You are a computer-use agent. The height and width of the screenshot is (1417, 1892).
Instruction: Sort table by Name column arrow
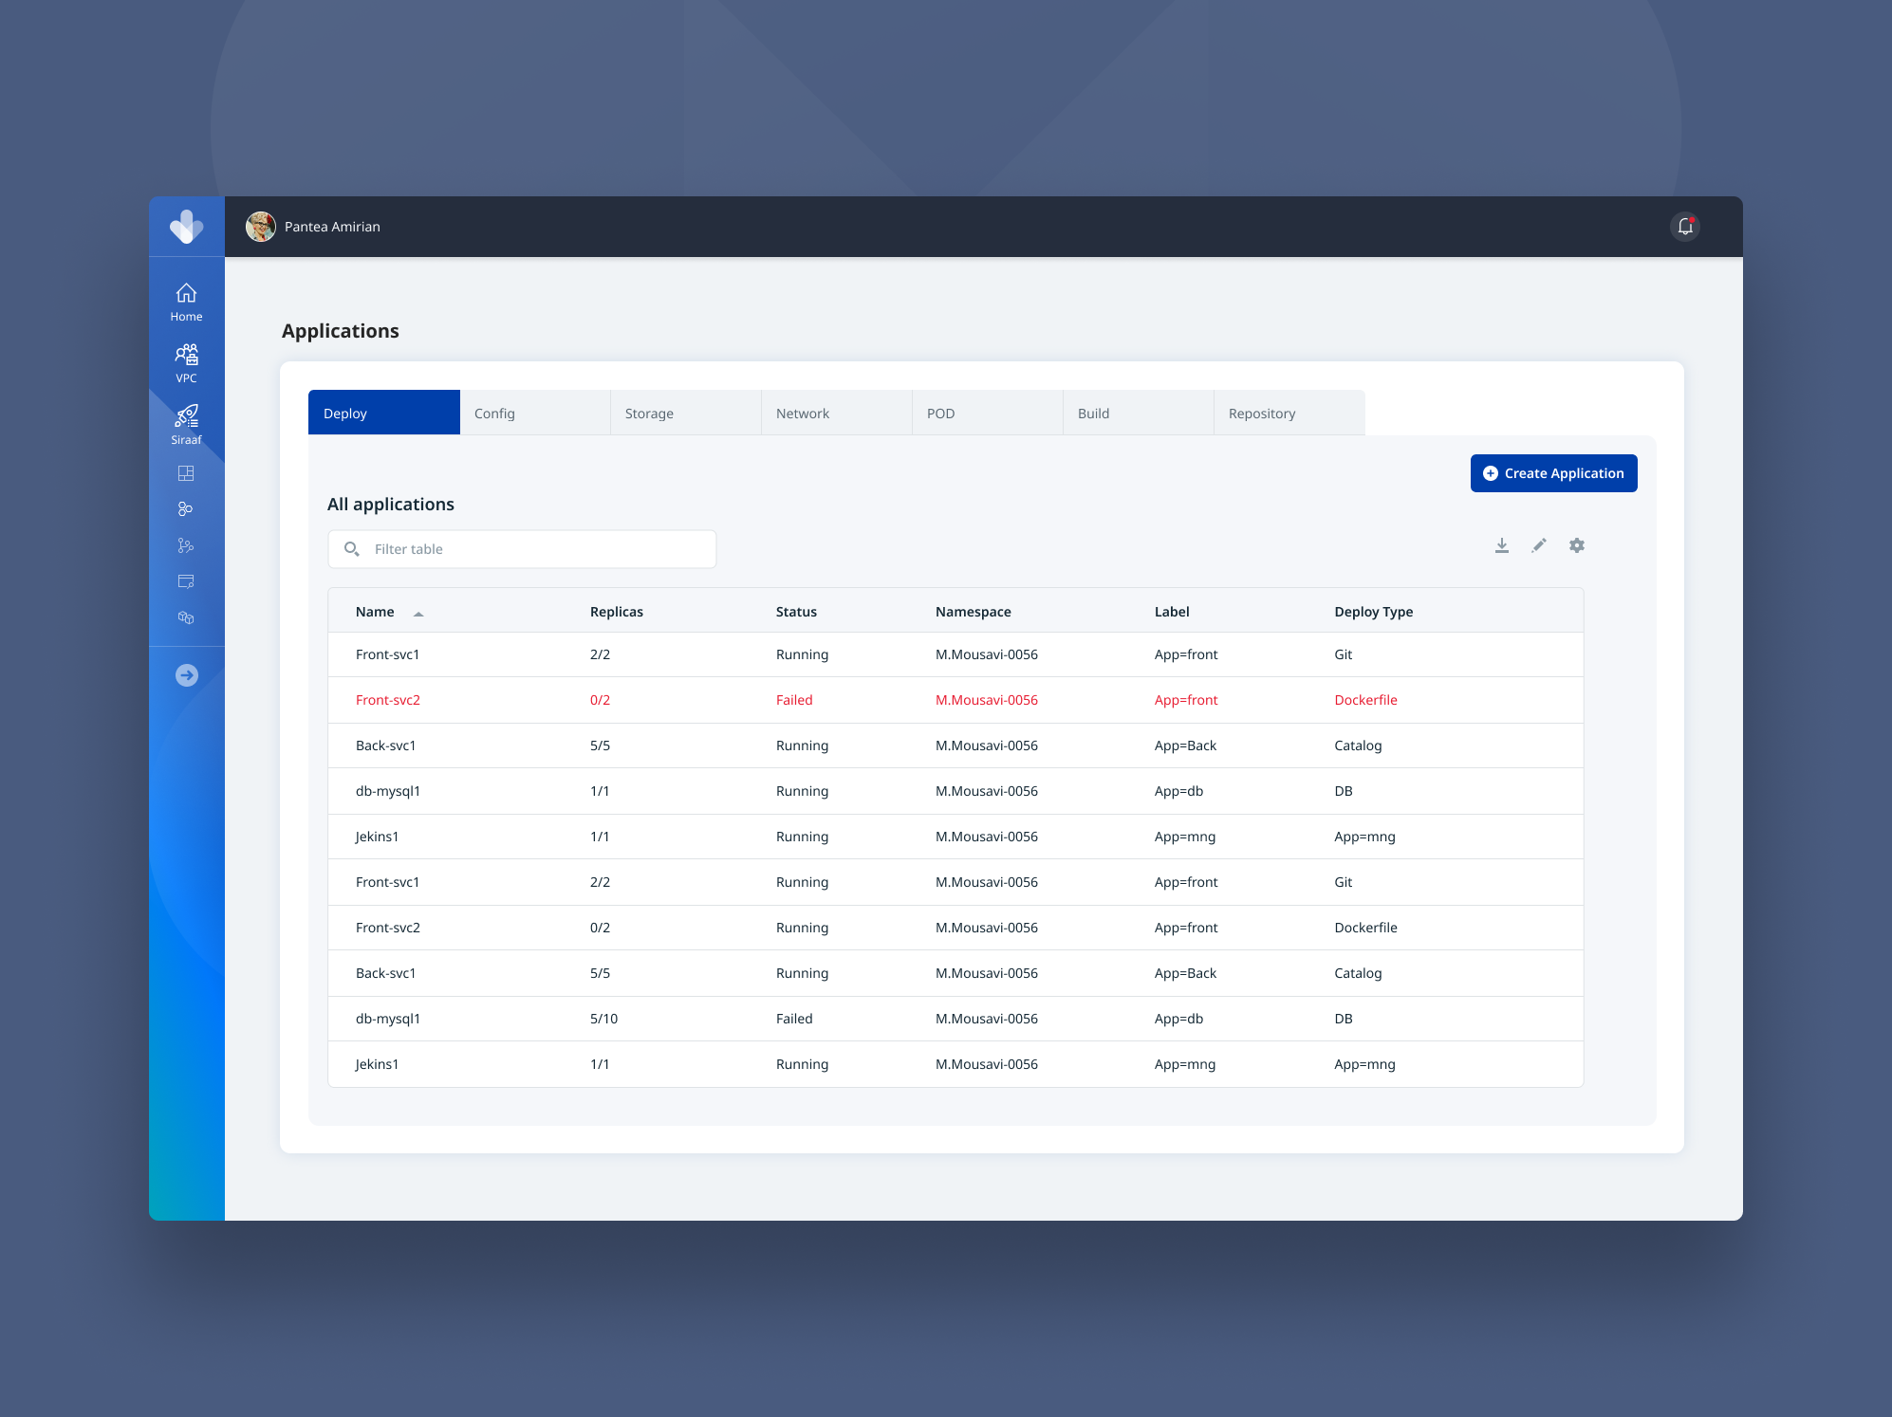tap(418, 614)
